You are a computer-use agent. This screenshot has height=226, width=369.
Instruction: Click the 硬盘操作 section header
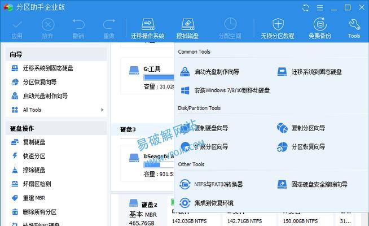(x=56, y=128)
